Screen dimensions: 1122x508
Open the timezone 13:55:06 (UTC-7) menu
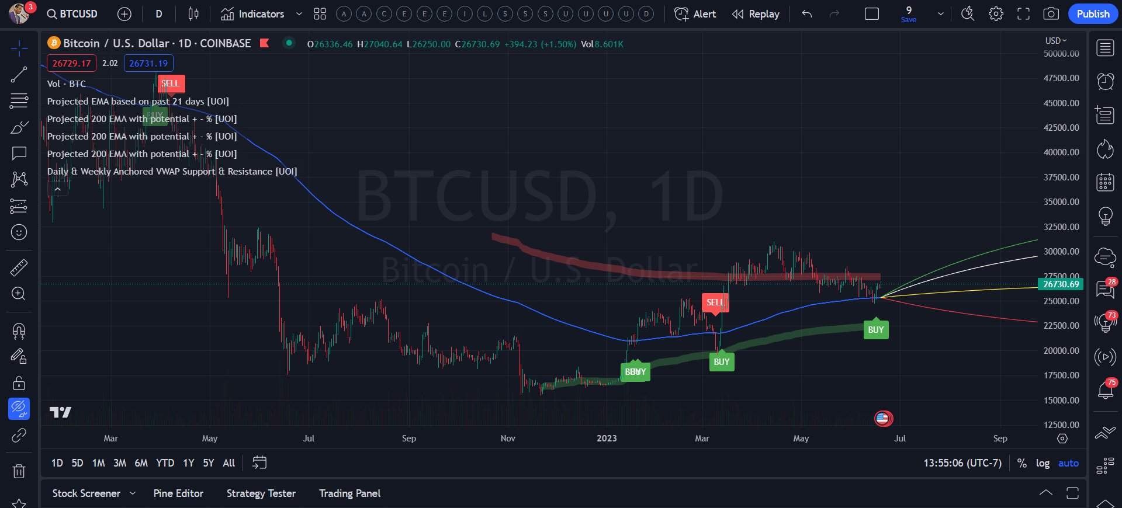(962, 463)
